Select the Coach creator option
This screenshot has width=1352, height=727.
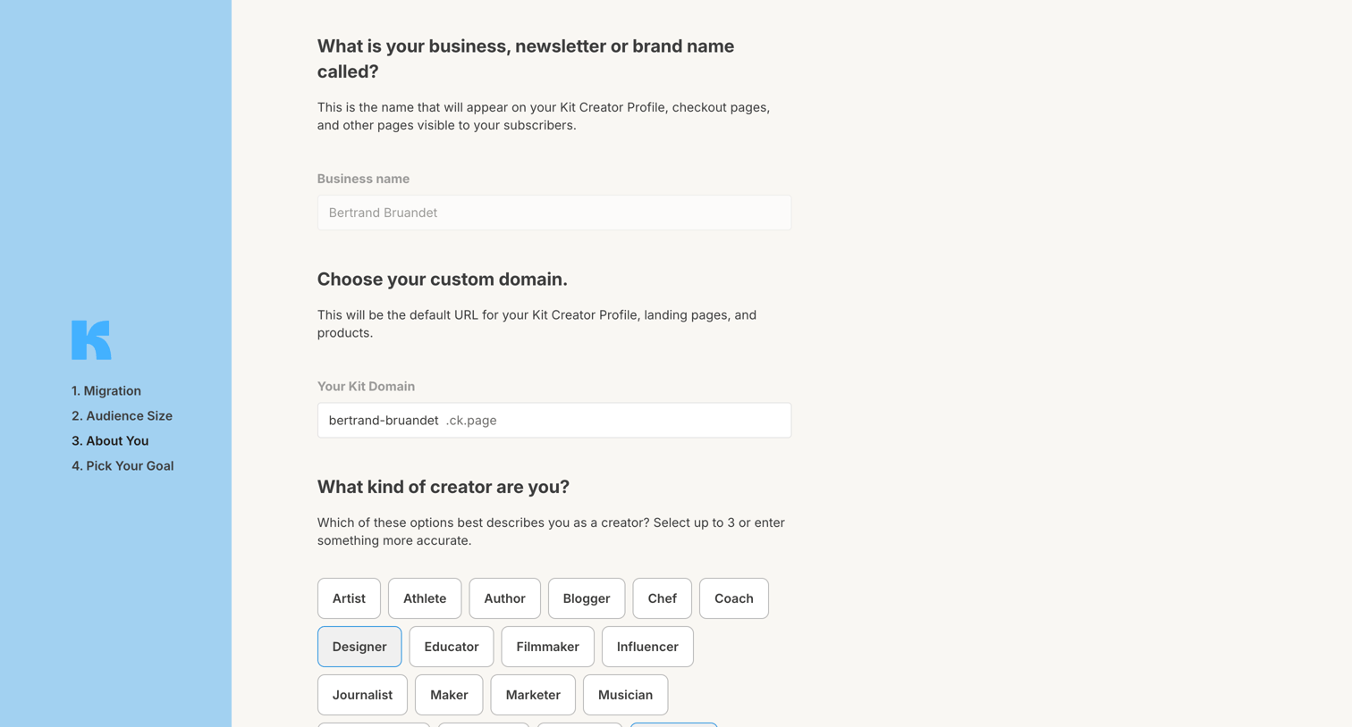point(733,598)
